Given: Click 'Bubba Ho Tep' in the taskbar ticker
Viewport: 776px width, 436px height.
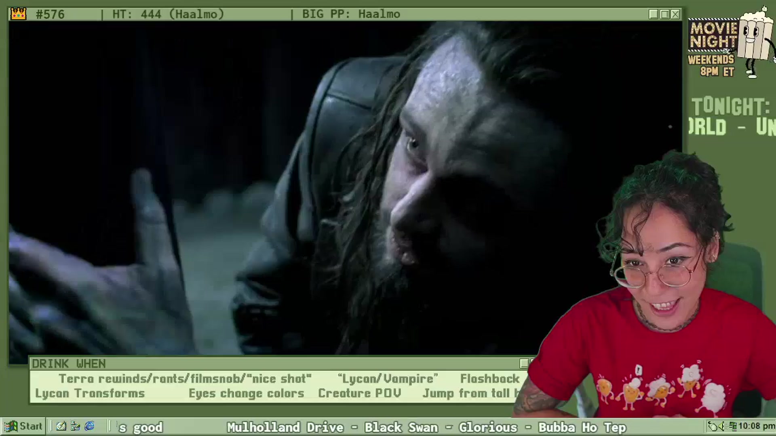Looking at the screenshot, I should [582, 427].
